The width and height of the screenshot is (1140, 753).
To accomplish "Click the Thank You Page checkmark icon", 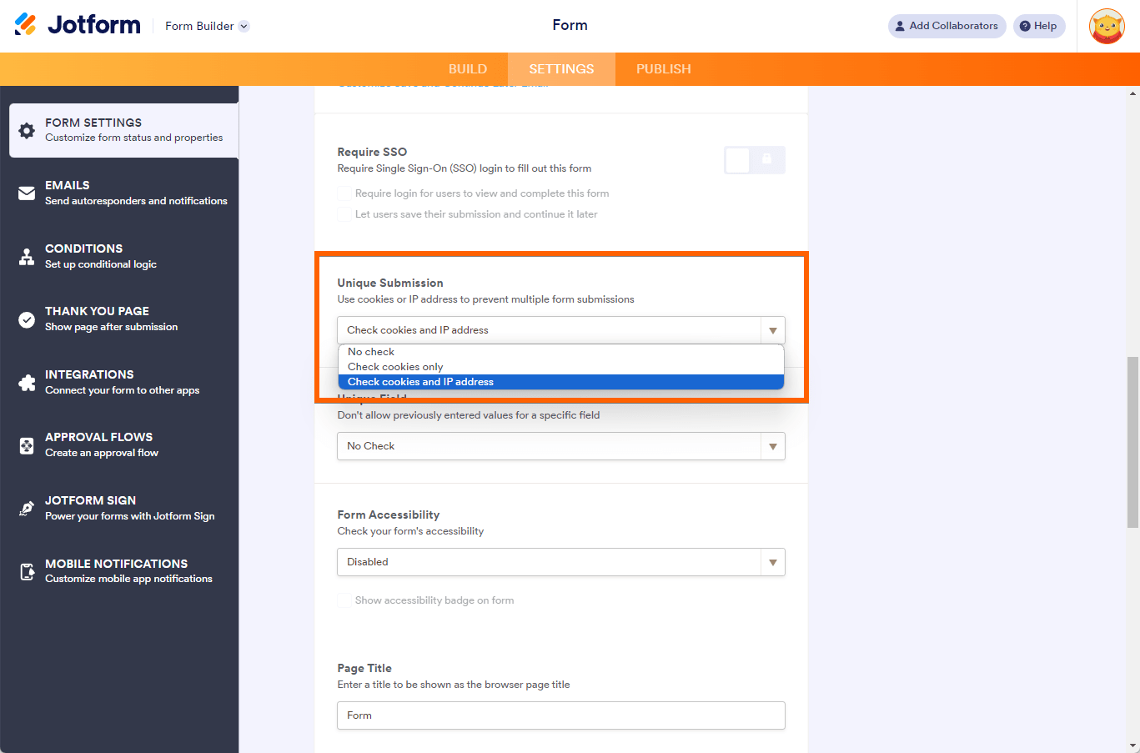I will point(27,319).
